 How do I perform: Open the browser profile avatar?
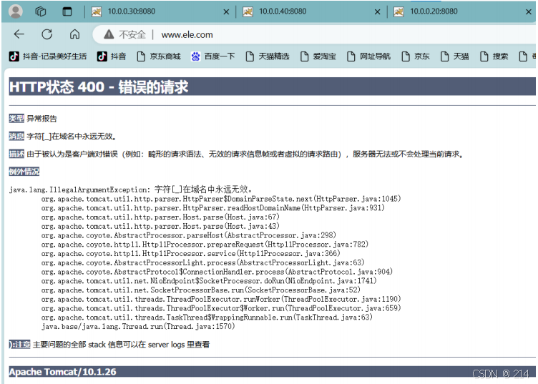tap(16, 11)
